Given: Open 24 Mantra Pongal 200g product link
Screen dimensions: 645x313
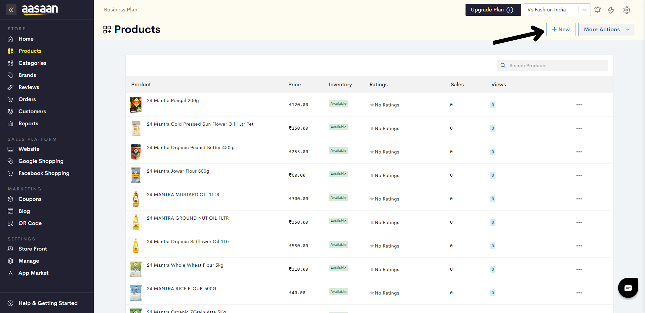Looking at the screenshot, I should 173,101.
